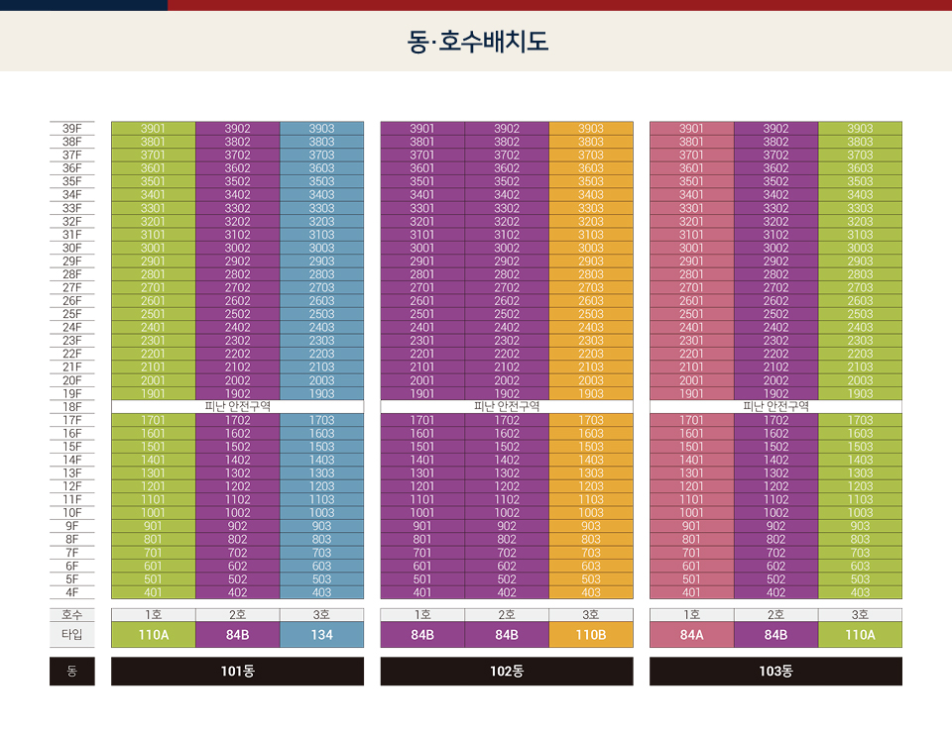The image size is (952, 732).
Task: Click the 4F floor label
Action: pyautogui.click(x=71, y=592)
